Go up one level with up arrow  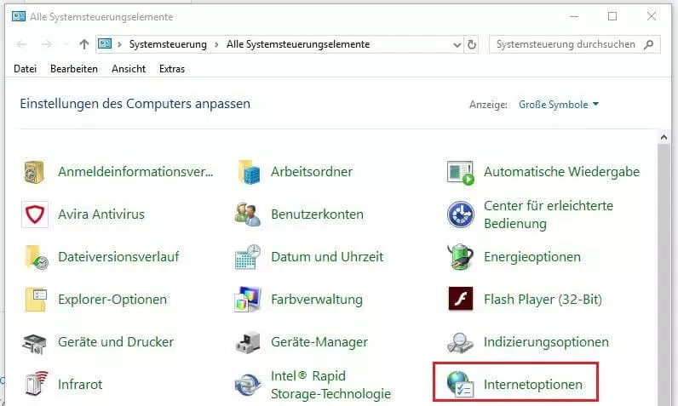pyautogui.click(x=83, y=44)
